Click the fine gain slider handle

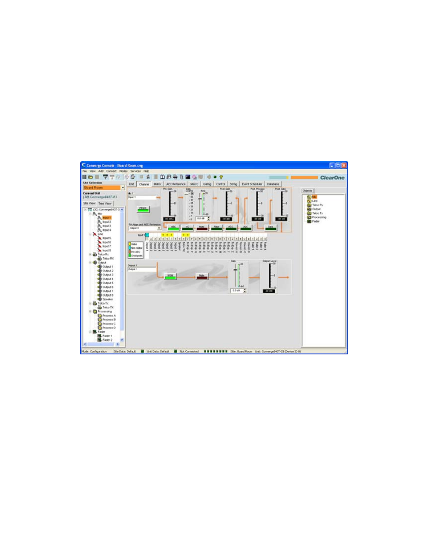click(x=200, y=199)
